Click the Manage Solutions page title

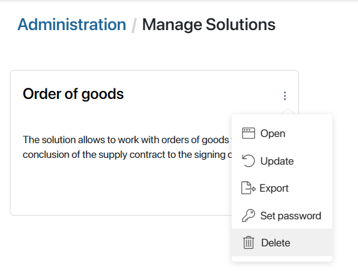pyautogui.click(x=209, y=25)
